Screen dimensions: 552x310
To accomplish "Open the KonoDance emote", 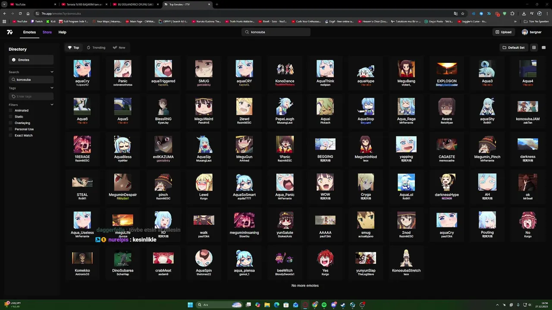I will coord(285,73).
